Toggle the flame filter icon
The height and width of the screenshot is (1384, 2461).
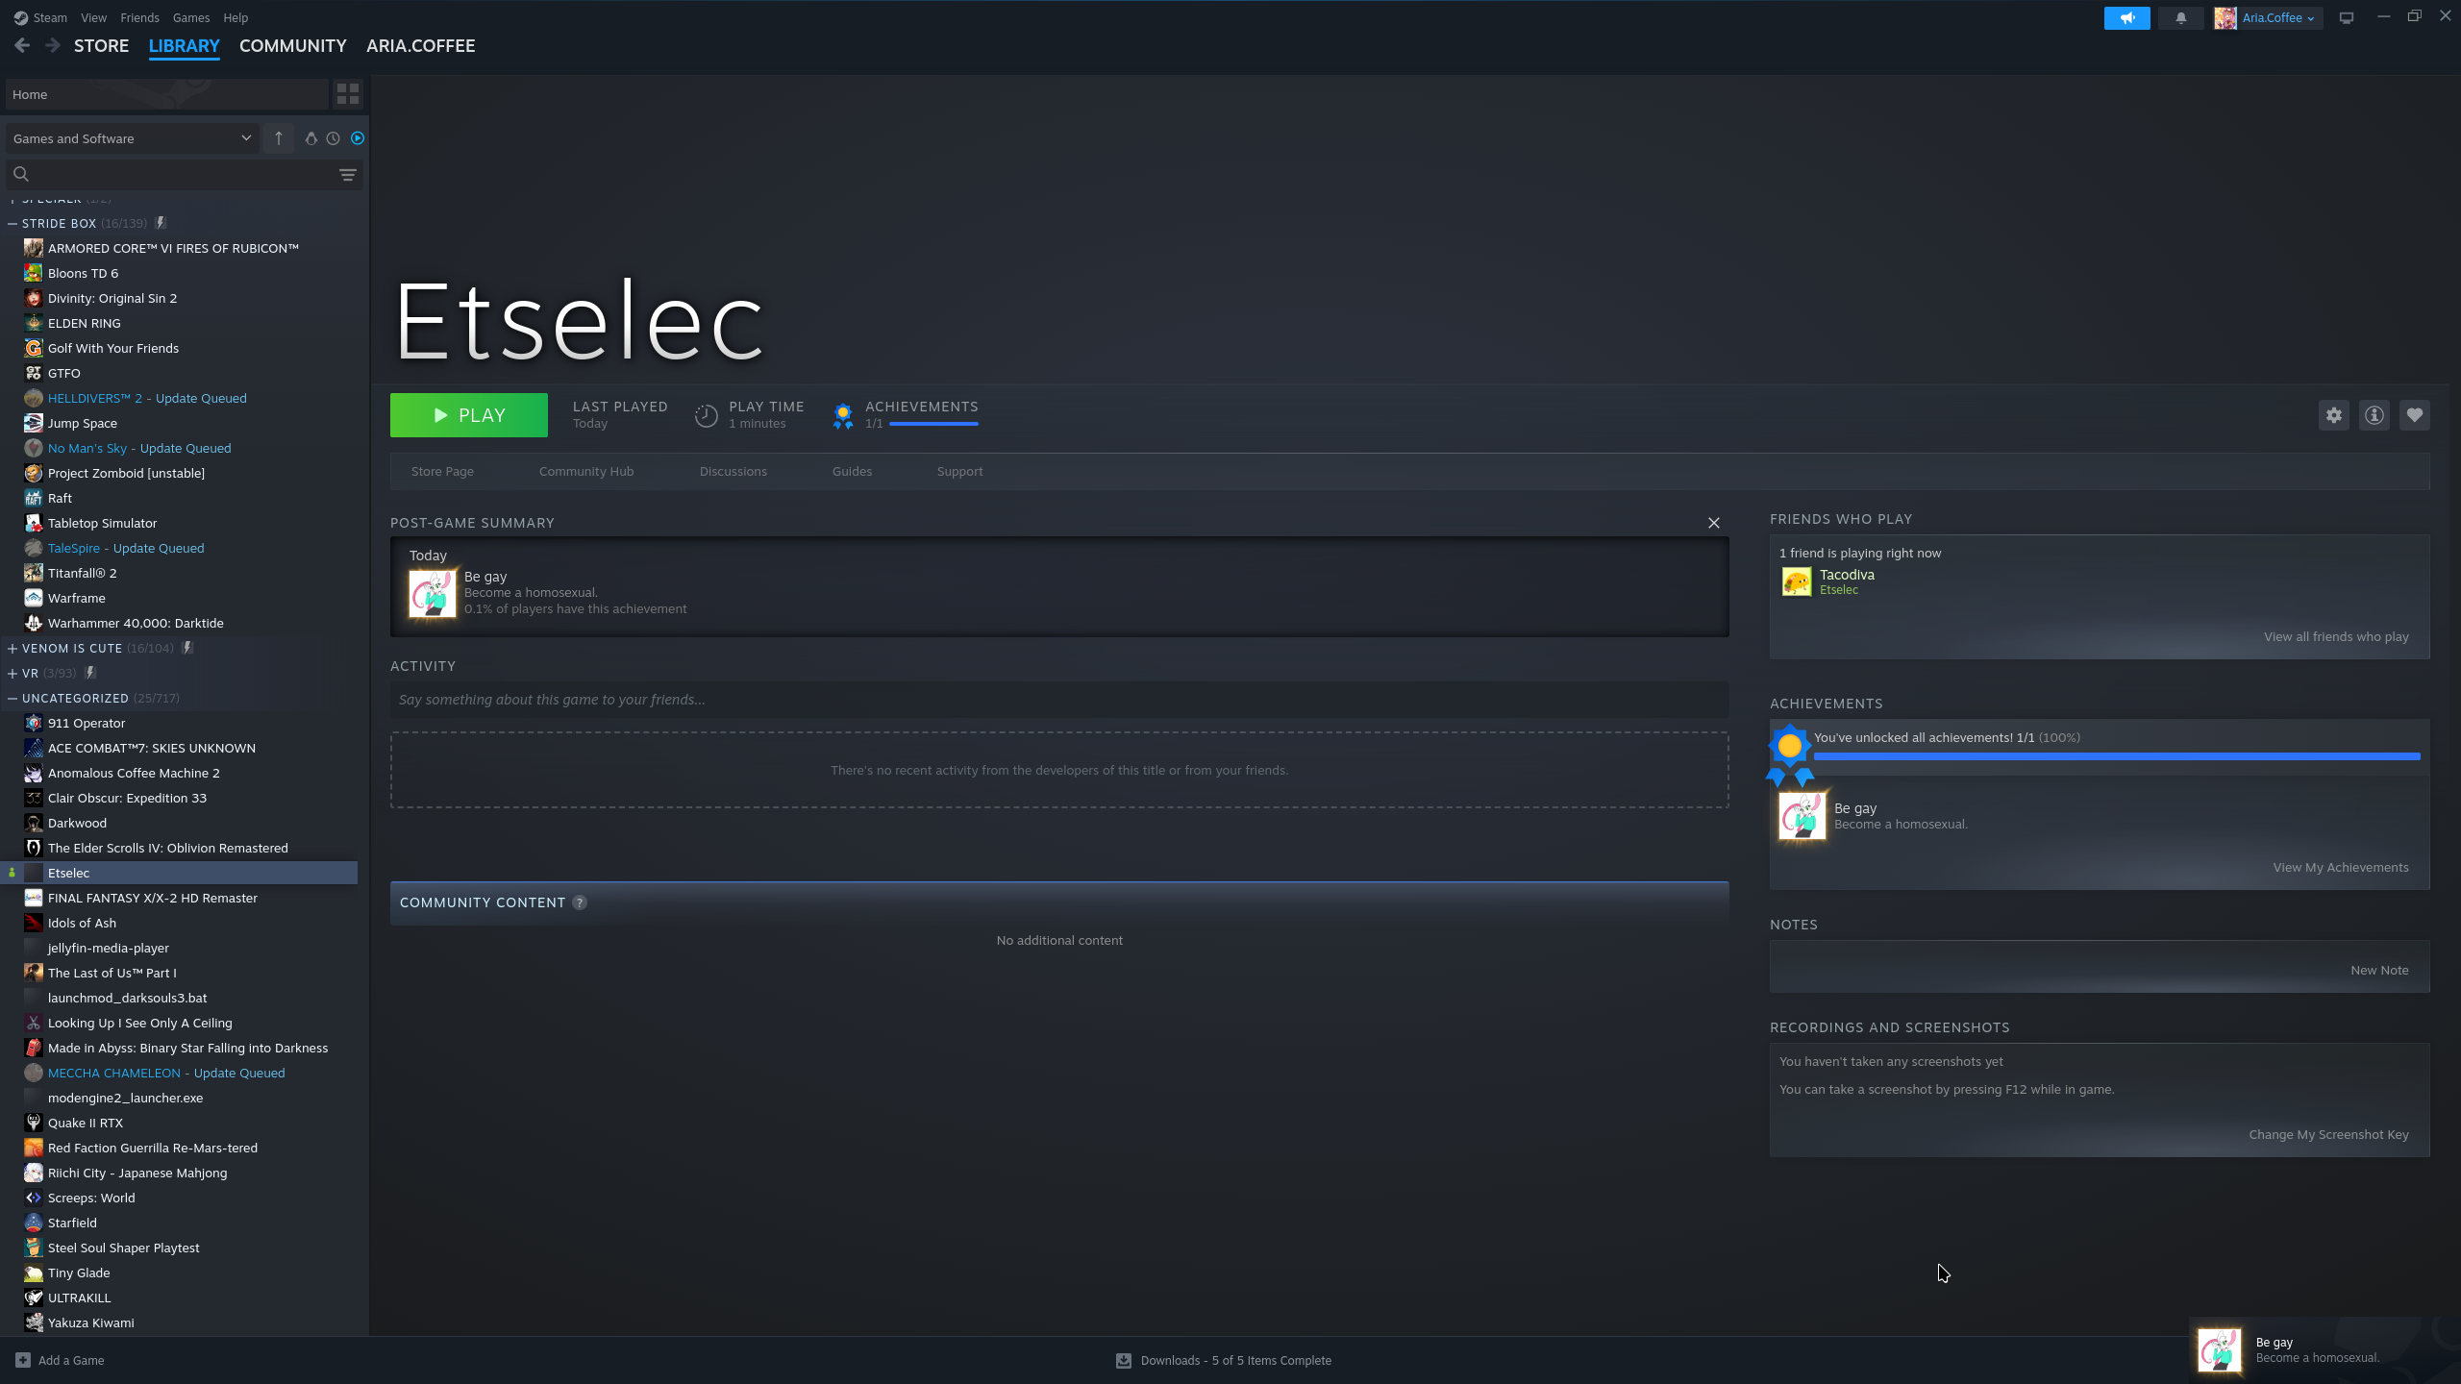[x=311, y=138]
